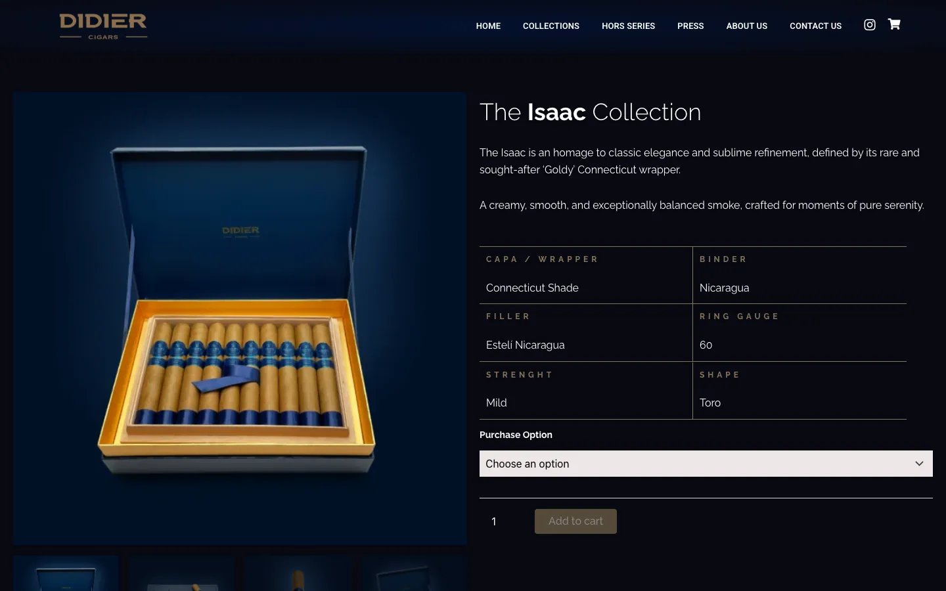Click the "FILLER" label
This screenshot has width=946, height=591.
[508, 317]
